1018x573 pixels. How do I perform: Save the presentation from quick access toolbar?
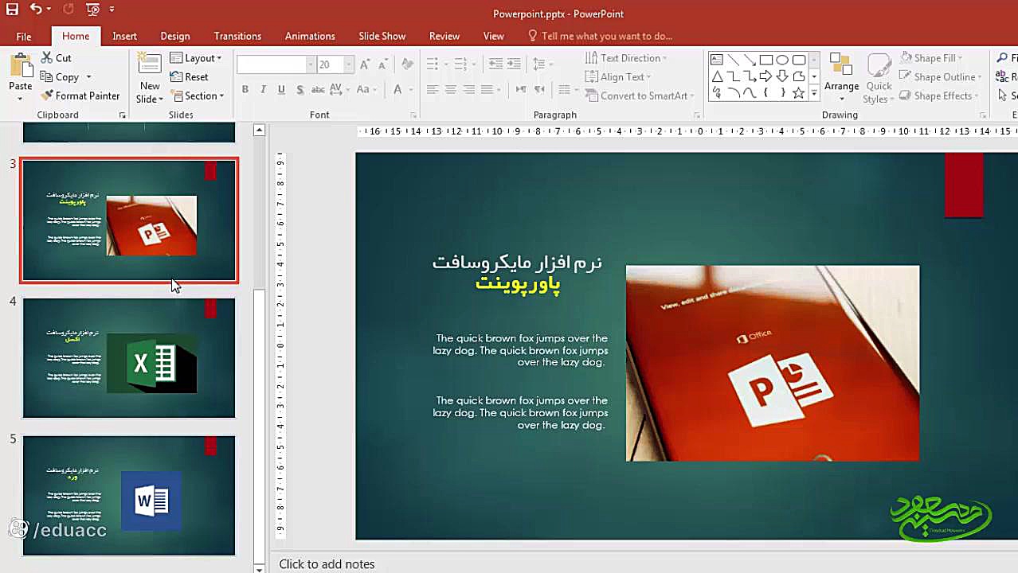(x=12, y=10)
